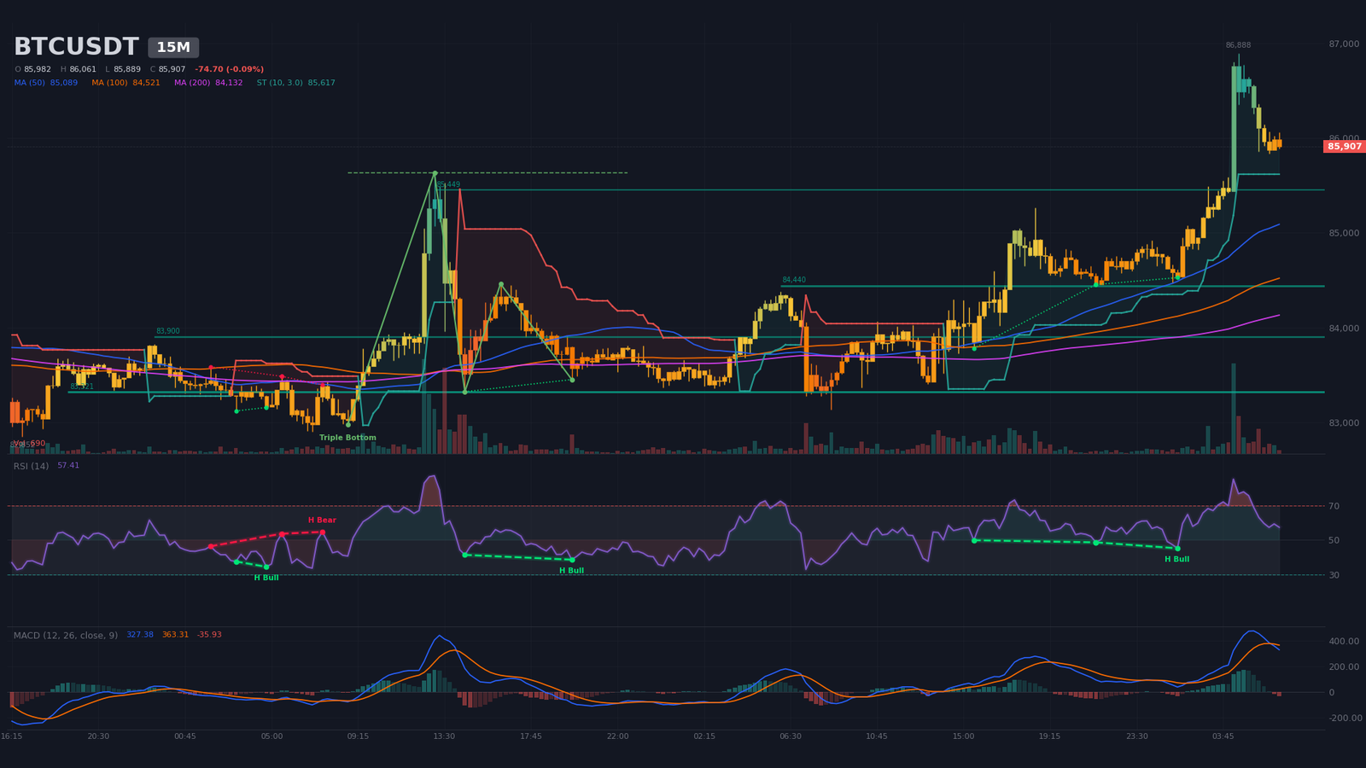
Task: Click the 19:15 time axis label
Action: click(x=1050, y=736)
